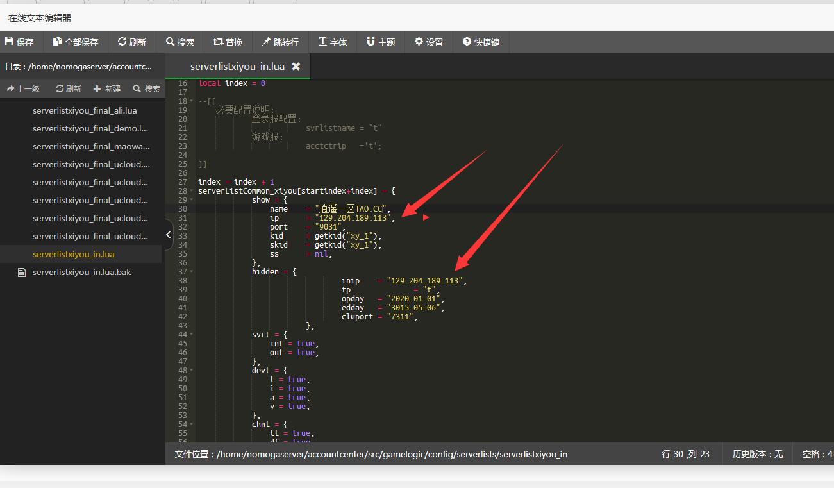Go up one directory level (上一级)
The width and height of the screenshot is (834, 488).
pos(24,89)
